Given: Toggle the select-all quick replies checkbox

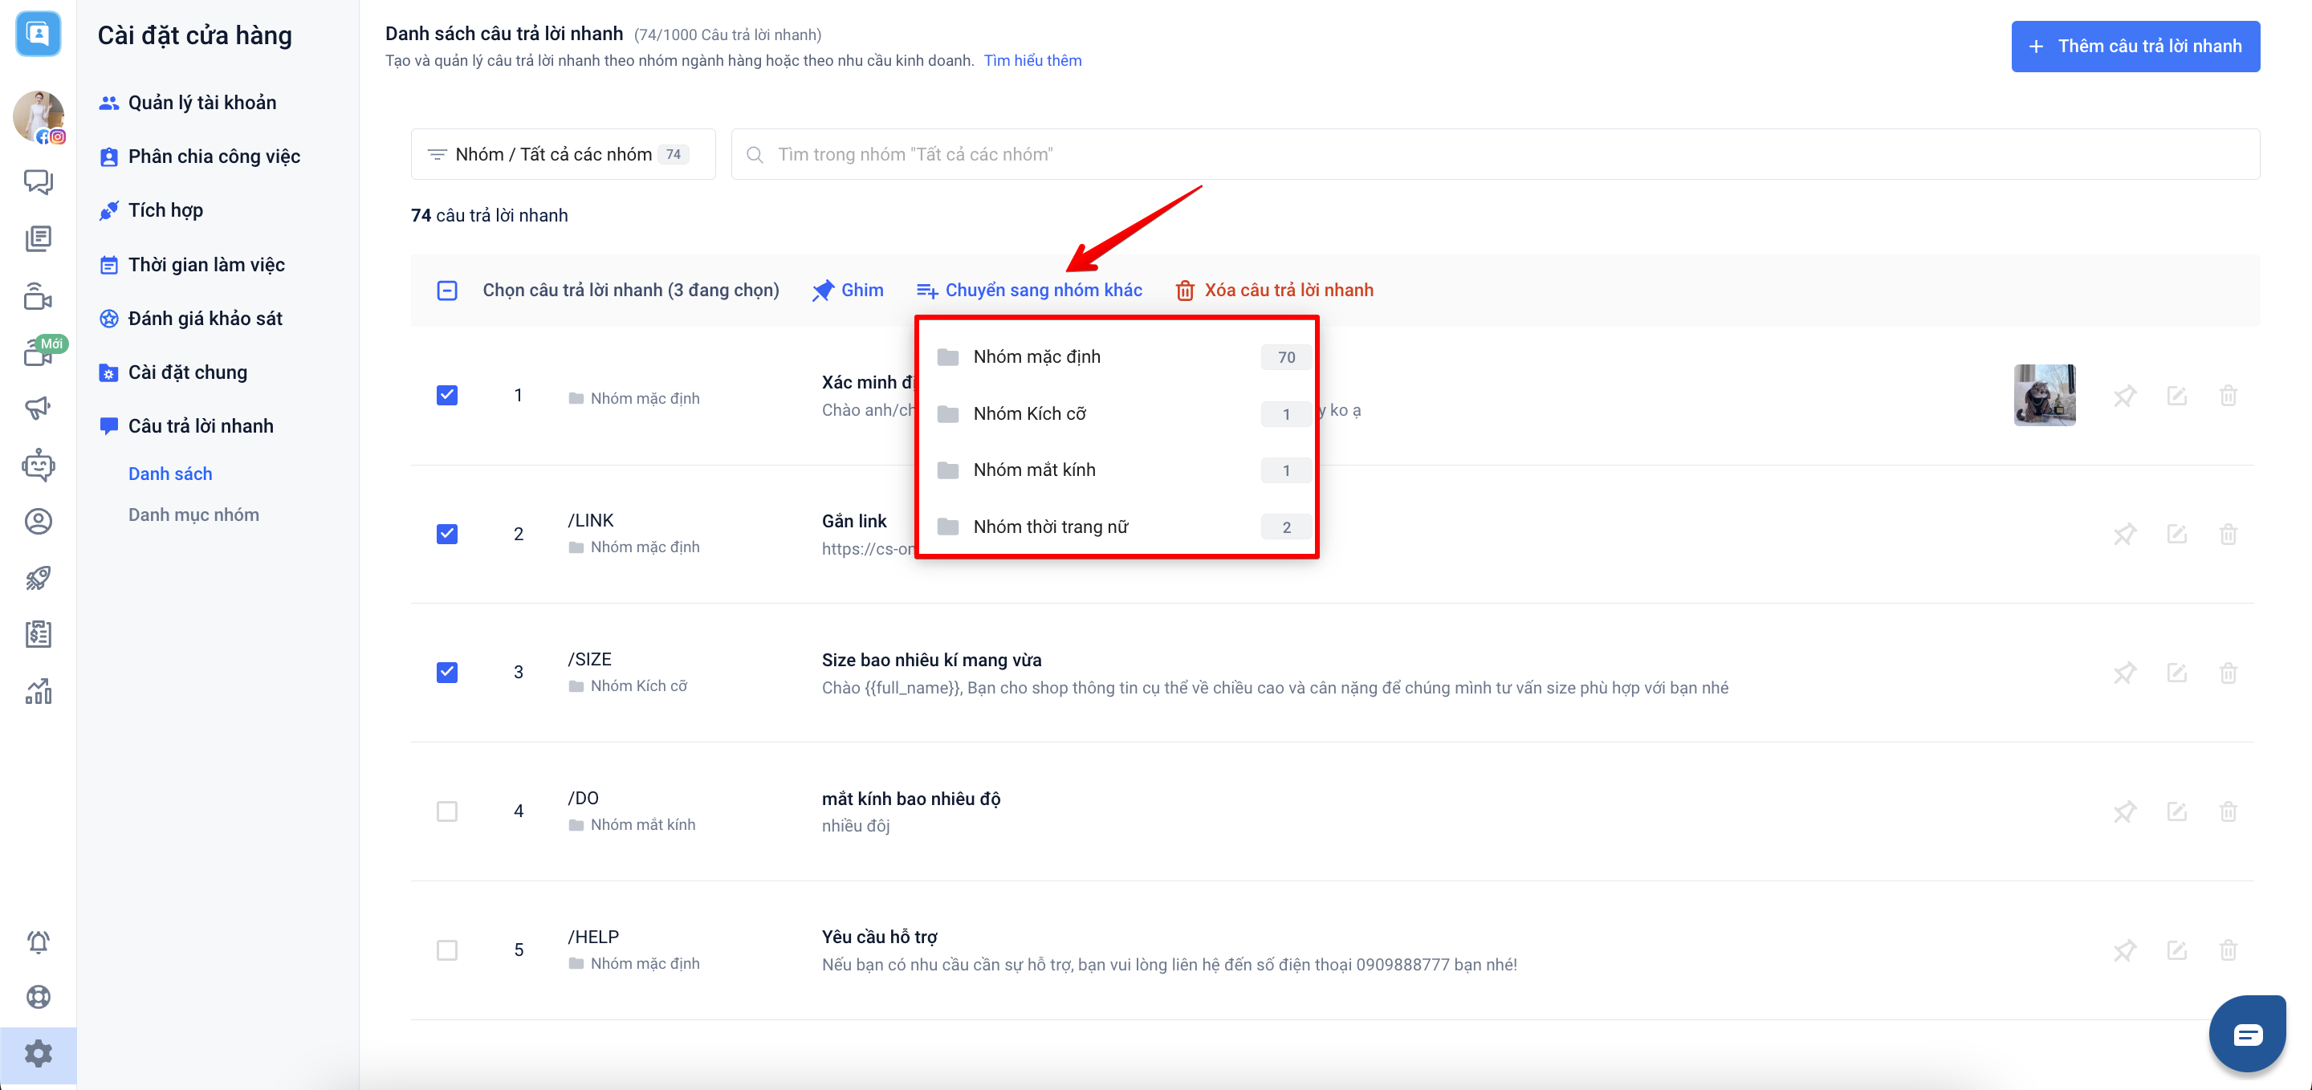Looking at the screenshot, I should click(x=447, y=291).
